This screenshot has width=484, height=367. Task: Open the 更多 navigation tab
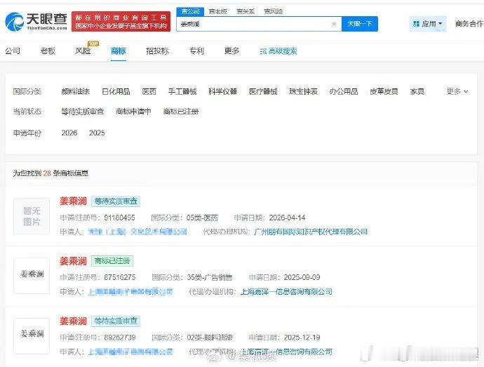click(x=231, y=51)
